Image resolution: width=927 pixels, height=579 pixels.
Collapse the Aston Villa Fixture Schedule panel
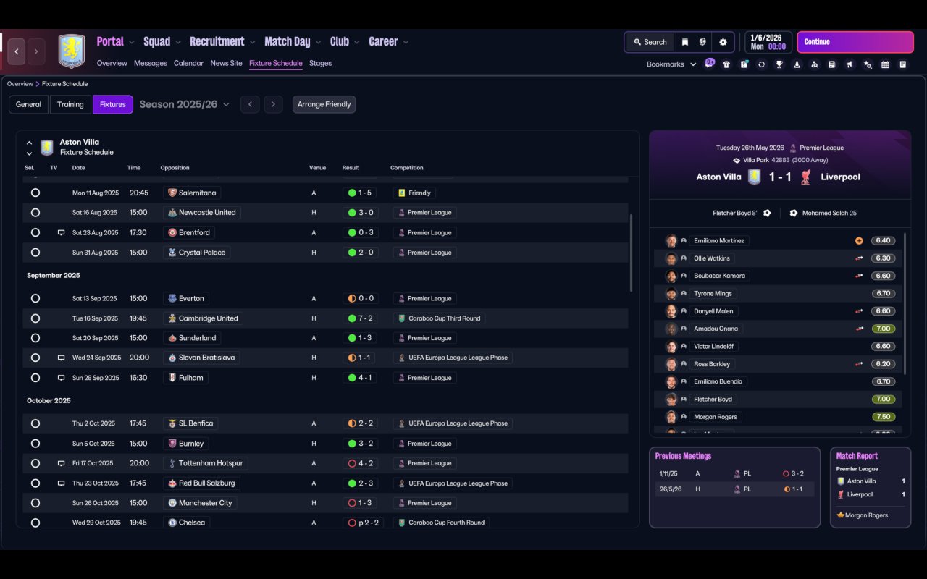pos(29,143)
